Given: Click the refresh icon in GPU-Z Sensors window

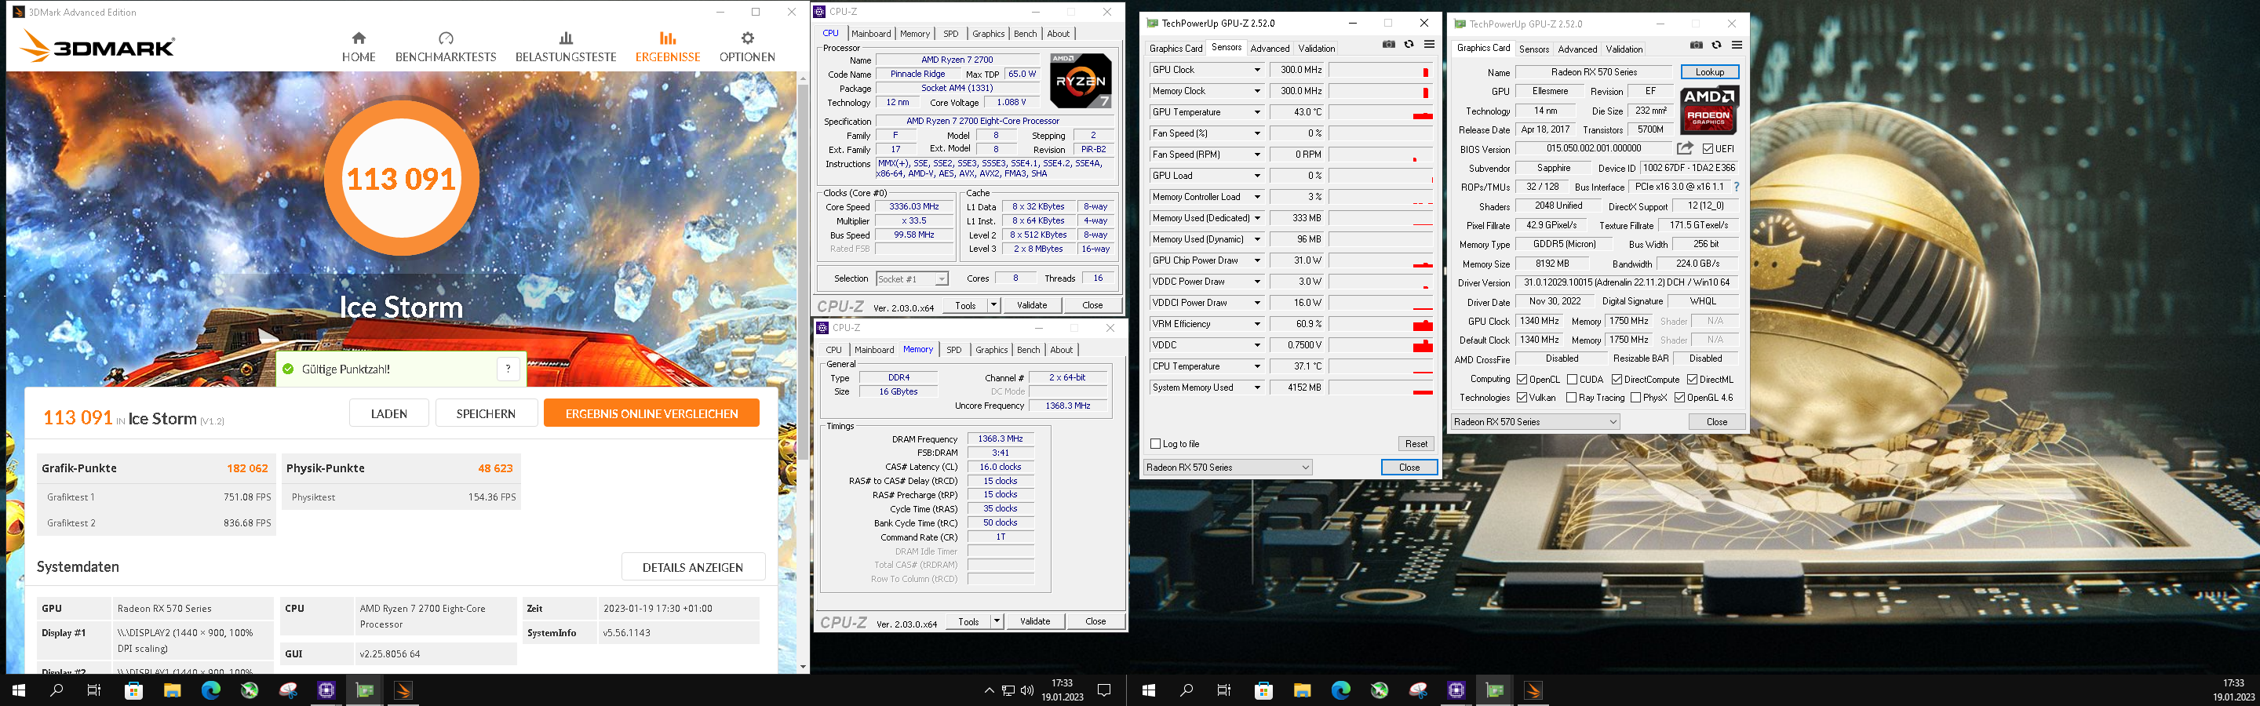Looking at the screenshot, I should [x=1409, y=45].
